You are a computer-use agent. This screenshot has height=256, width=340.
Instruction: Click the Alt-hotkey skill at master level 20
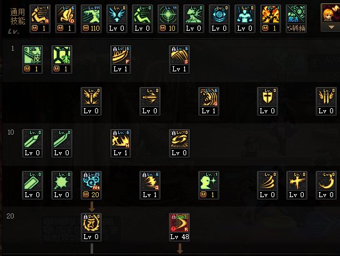click(x=91, y=185)
